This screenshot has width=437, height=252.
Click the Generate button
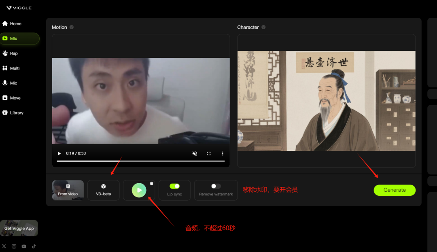(x=394, y=190)
